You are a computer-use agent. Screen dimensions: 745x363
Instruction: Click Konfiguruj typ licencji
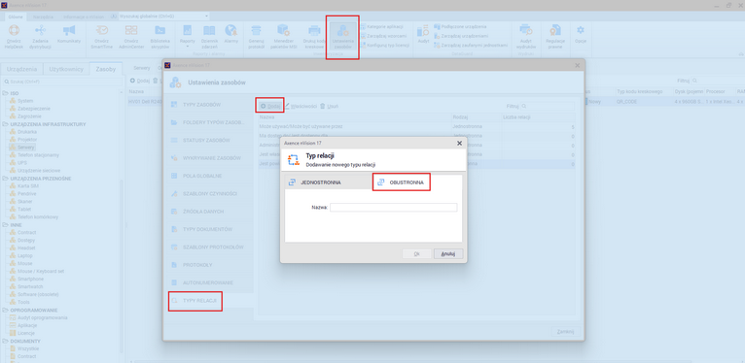click(385, 45)
